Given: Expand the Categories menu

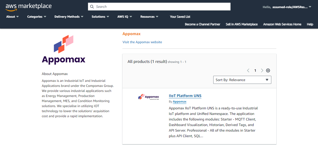Looking at the screenshot, I should 37,17.
